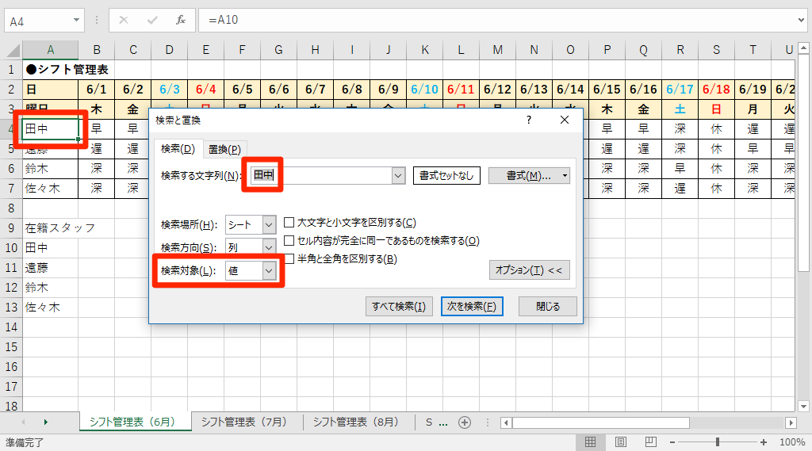Open the 検索対象 dropdown
Viewport: 812px width, 451px height.
pyautogui.click(x=269, y=270)
